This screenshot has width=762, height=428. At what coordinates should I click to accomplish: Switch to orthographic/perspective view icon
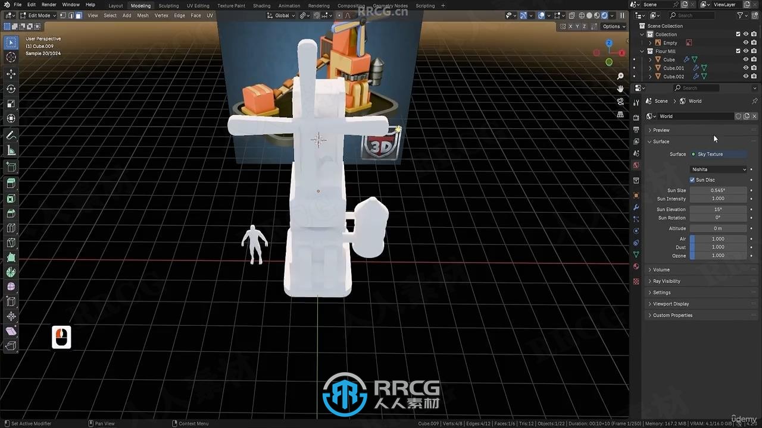point(620,114)
